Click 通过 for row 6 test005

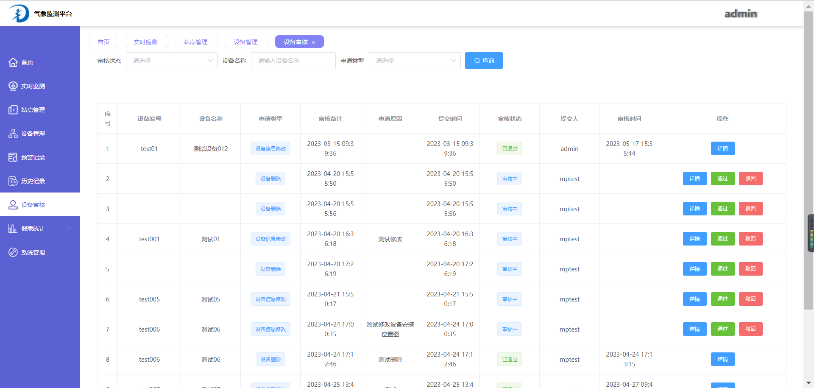722,299
